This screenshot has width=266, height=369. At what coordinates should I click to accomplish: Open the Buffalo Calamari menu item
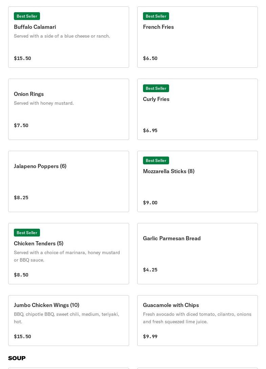pos(68,37)
